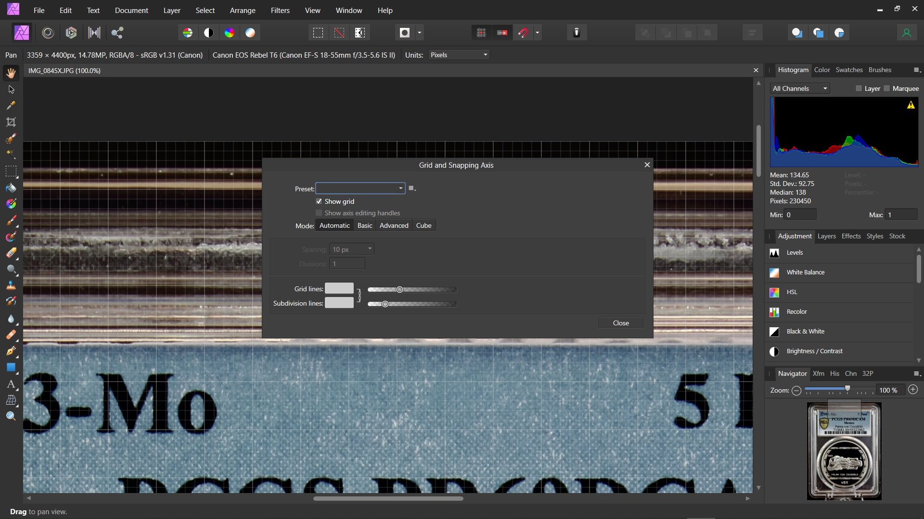Select the Rectangle shape tool

[x=11, y=368]
